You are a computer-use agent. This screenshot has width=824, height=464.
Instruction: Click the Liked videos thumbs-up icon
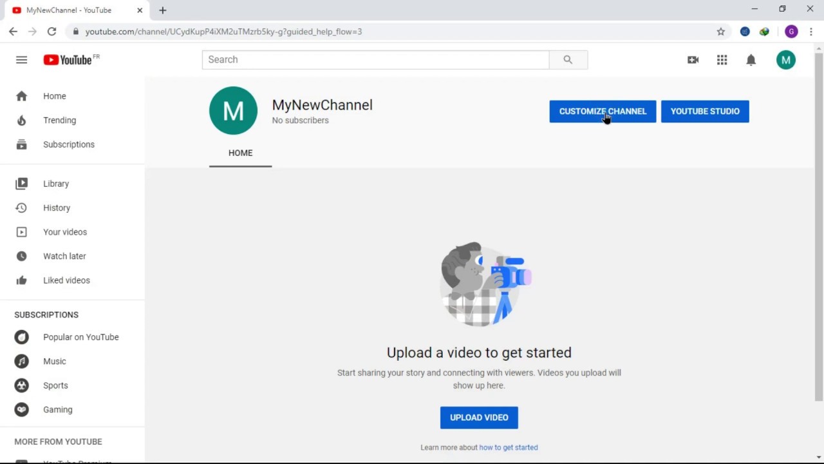pyautogui.click(x=21, y=280)
